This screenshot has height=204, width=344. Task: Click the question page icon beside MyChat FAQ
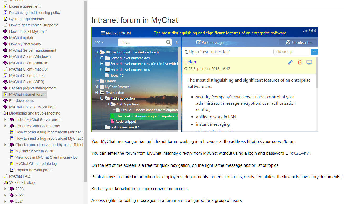point(6,176)
